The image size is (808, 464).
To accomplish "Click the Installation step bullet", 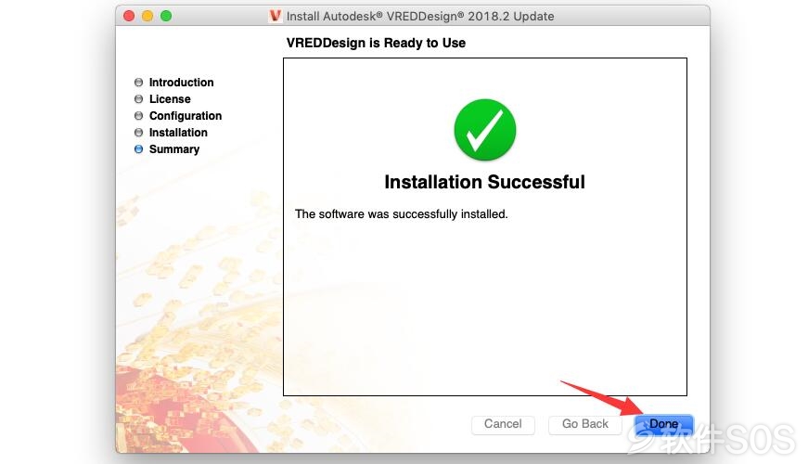I will click(x=138, y=133).
